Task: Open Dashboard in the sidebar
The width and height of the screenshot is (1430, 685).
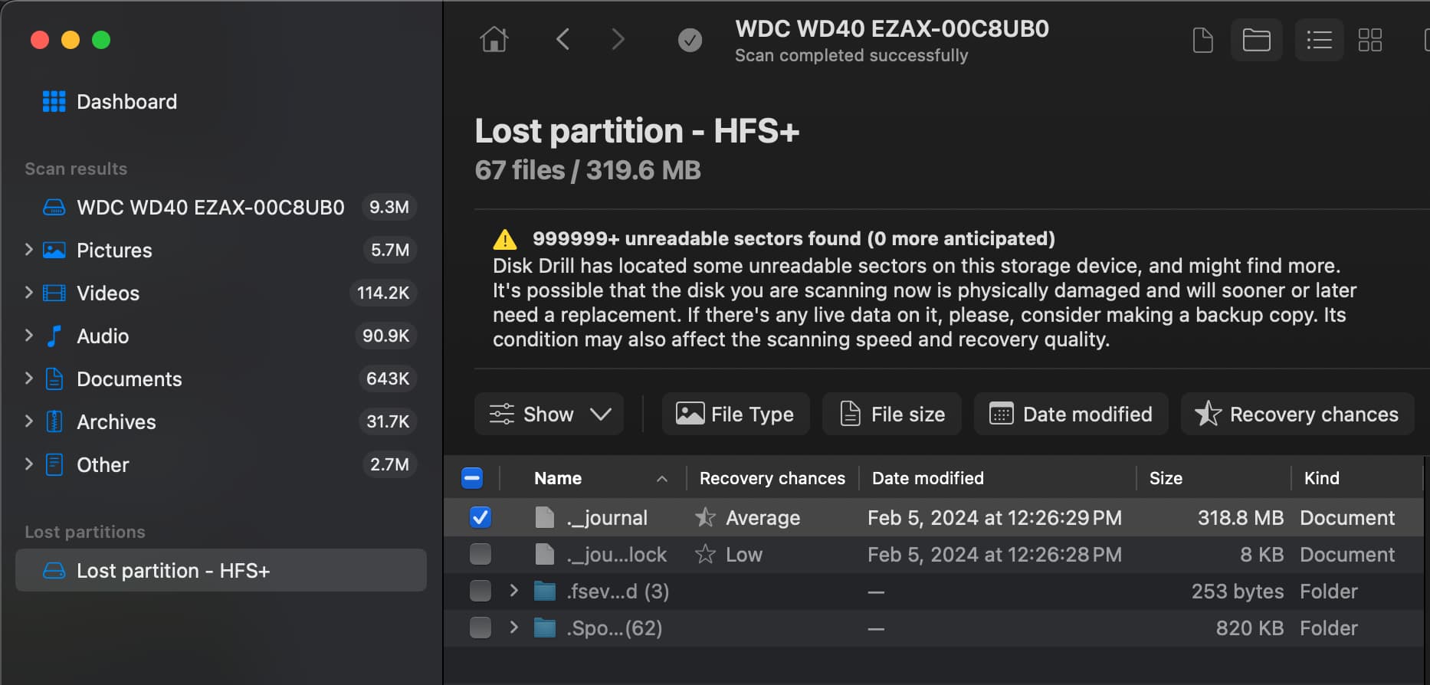Action: (x=126, y=102)
